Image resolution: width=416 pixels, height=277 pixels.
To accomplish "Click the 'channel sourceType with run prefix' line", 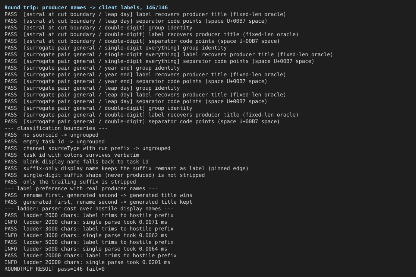I will pyautogui.click(x=87, y=149).
